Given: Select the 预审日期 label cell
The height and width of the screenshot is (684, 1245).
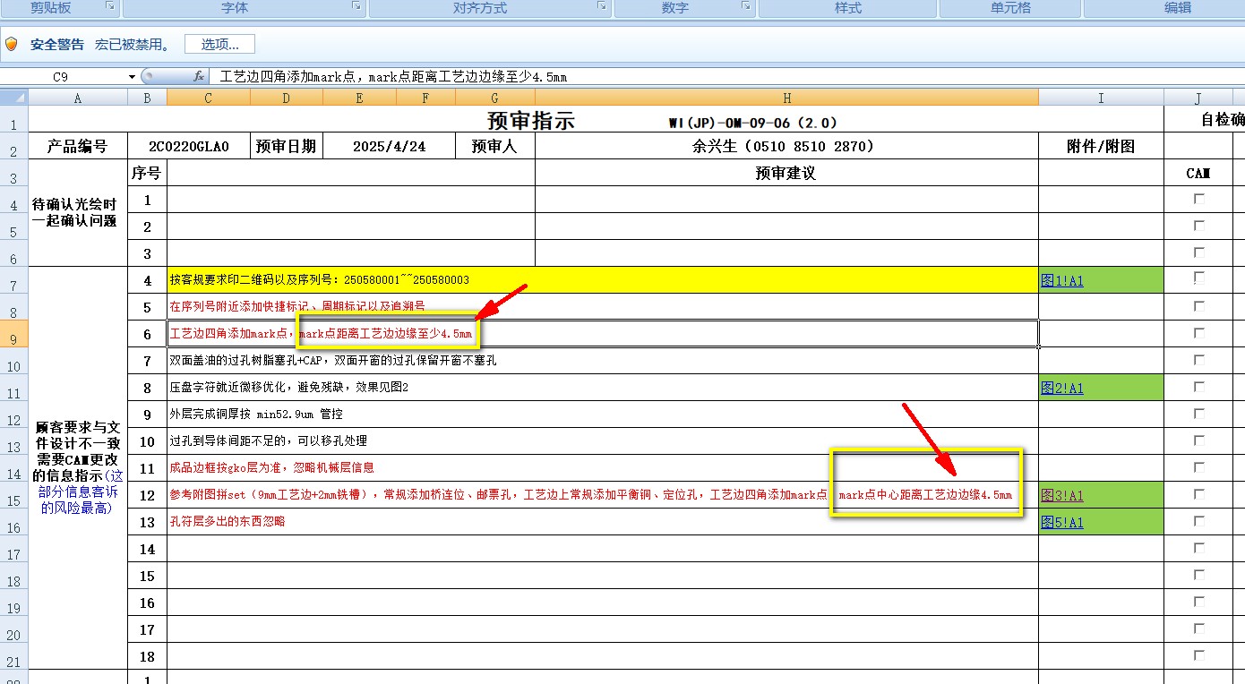Looking at the screenshot, I should (x=287, y=147).
